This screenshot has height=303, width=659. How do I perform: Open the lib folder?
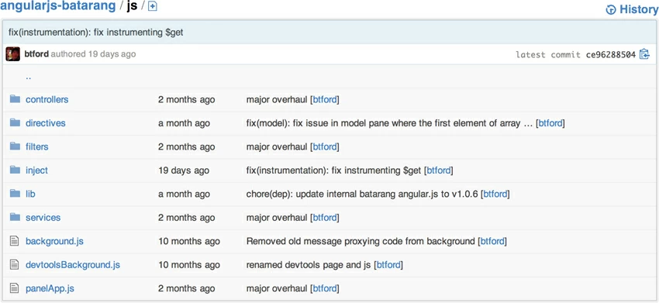coord(30,194)
